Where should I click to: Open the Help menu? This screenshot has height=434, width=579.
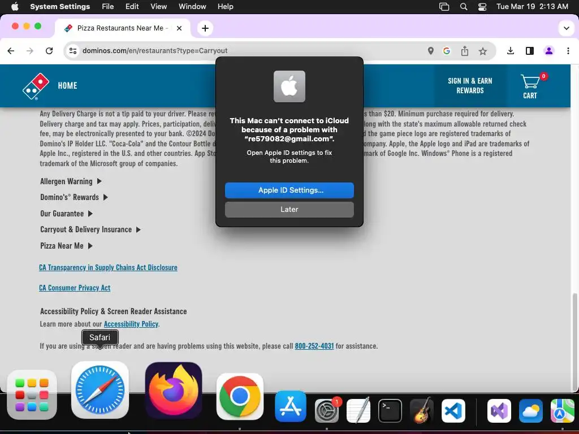click(x=225, y=6)
